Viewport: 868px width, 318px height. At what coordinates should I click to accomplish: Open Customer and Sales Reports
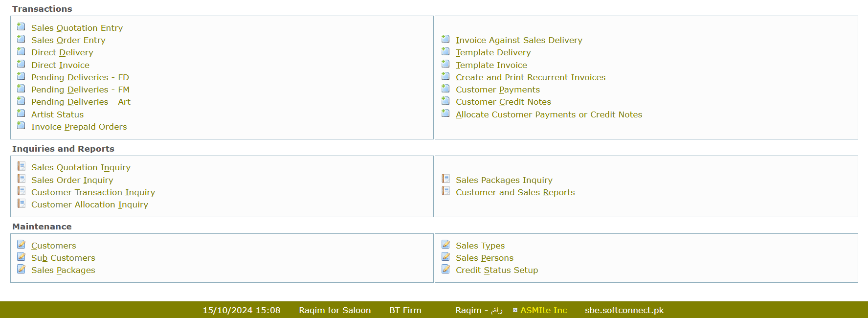515,192
